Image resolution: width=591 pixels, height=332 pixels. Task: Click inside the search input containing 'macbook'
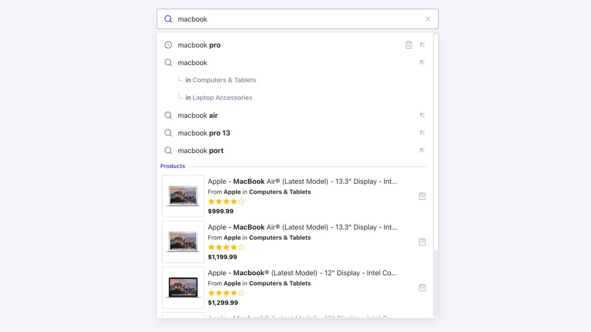tap(295, 19)
